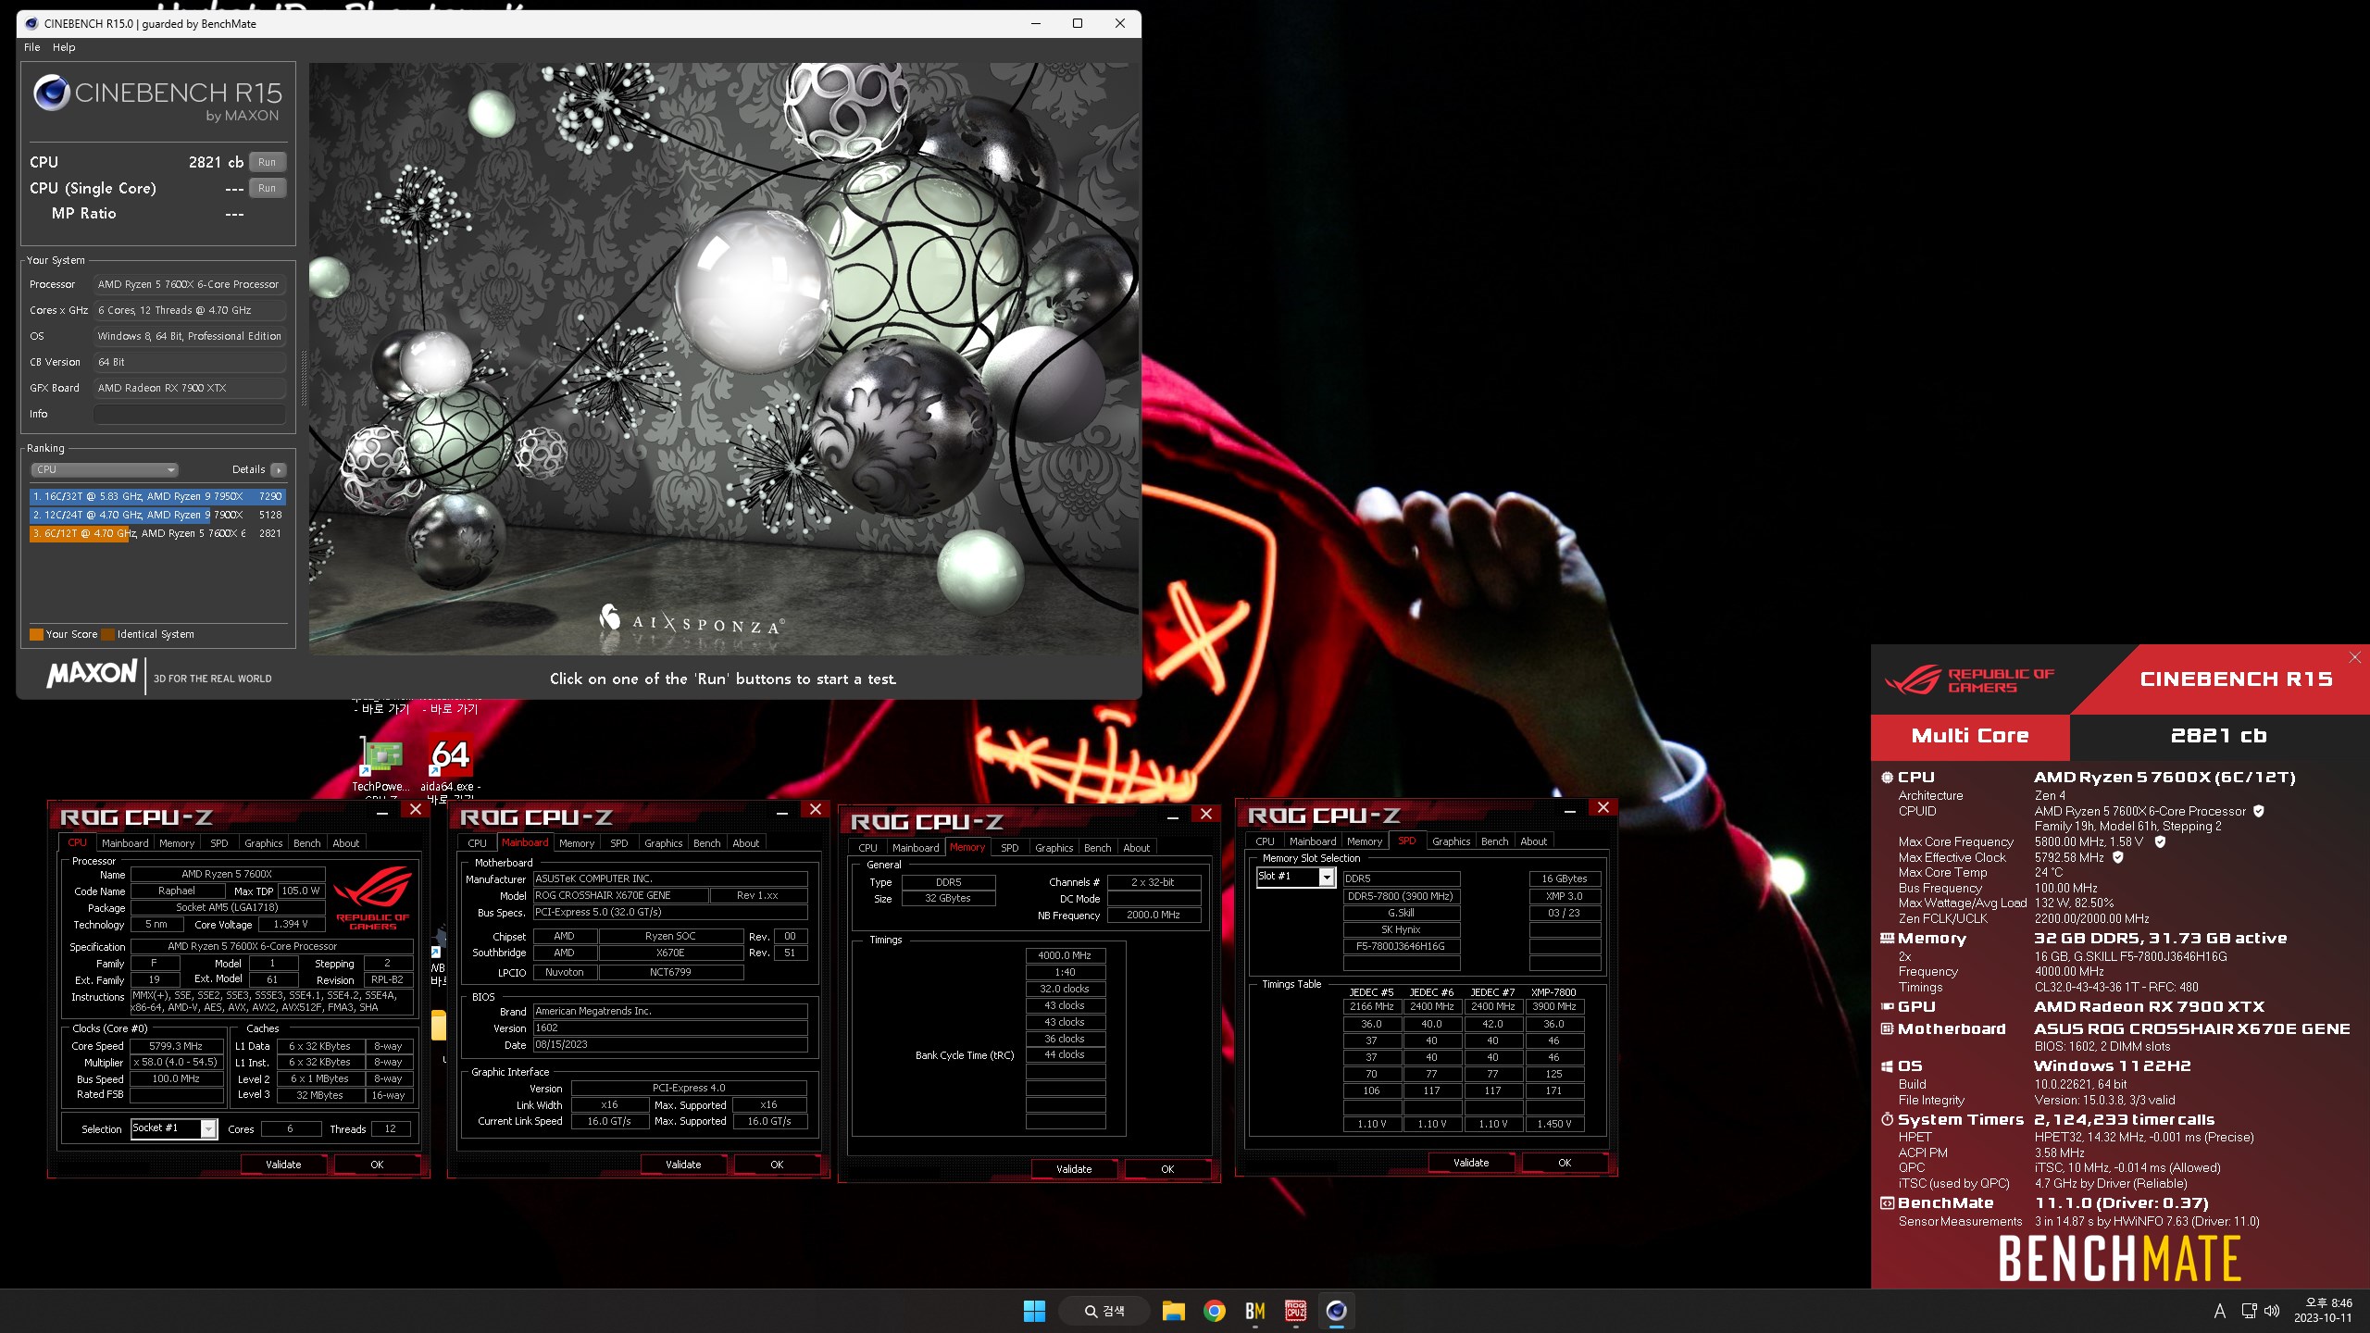This screenshot has width=2370, height=1333.
Task: Close the SPD ROG CPU-Z window
Action: pyautogui.click(x=1603, y=808)
